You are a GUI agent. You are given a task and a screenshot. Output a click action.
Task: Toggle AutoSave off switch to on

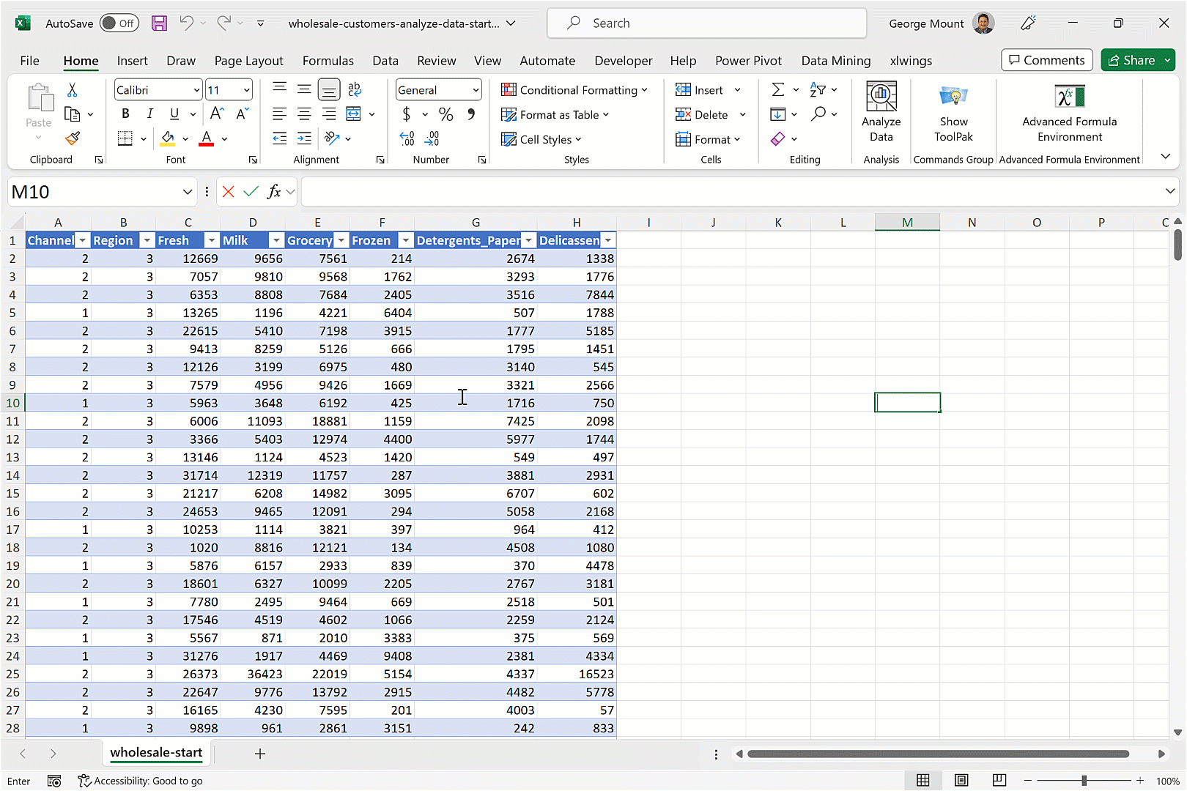pyautogui.click(x=118, y=23)
